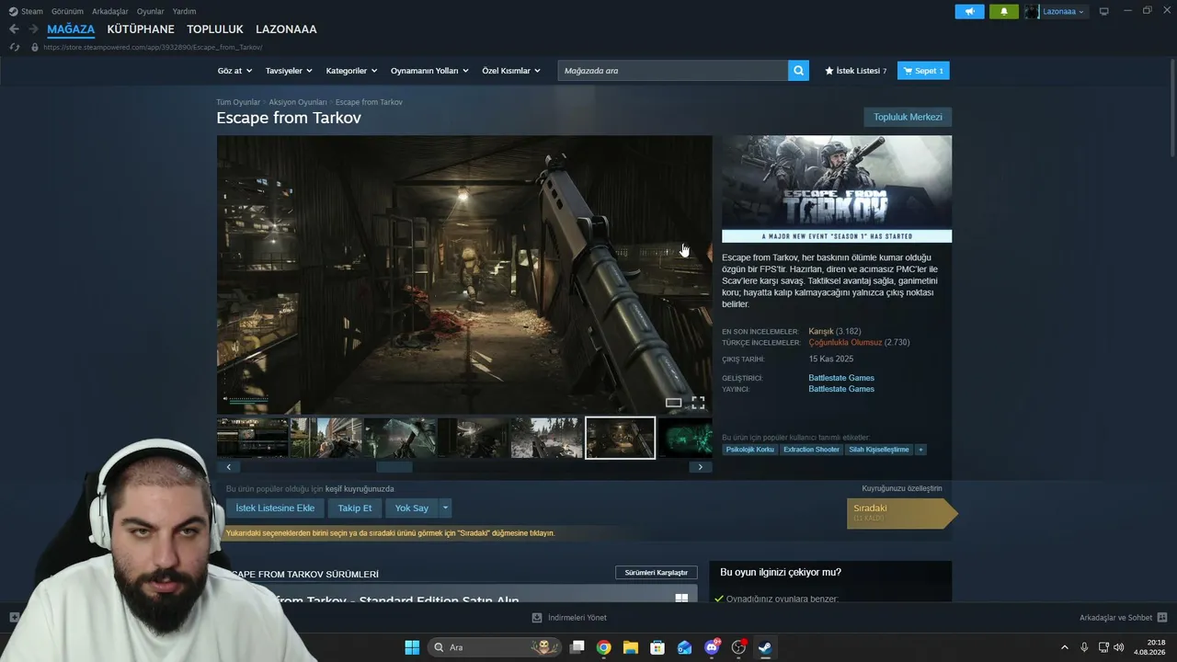Toggle theater mode icon on the media viewer

coord(674,403)
